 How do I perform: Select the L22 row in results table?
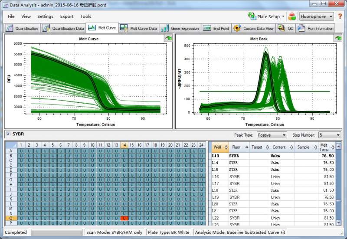coord(273,218)
